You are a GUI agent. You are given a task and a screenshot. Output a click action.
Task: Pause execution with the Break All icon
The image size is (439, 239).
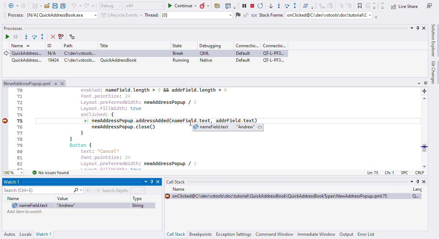(x=244, y=6)
